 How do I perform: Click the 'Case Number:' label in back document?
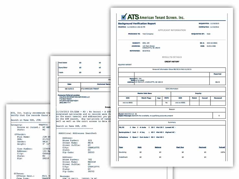click(x=25, y=149)
